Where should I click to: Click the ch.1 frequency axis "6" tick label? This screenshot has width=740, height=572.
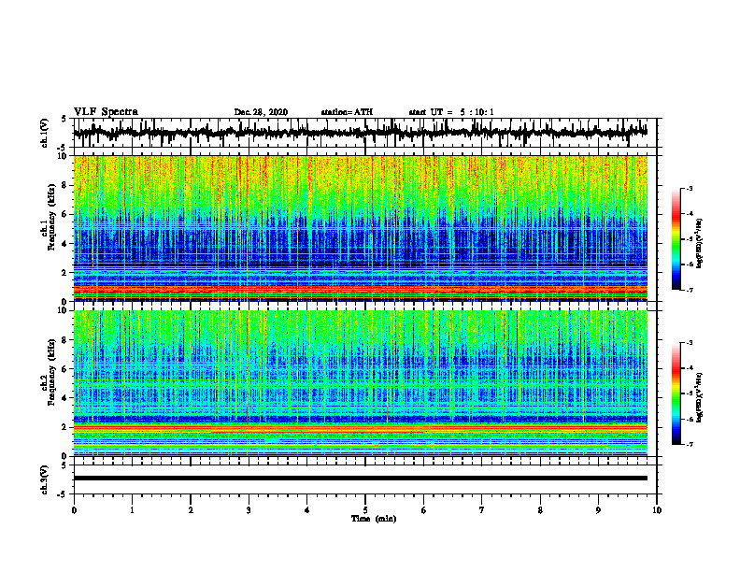click(66, 215)
